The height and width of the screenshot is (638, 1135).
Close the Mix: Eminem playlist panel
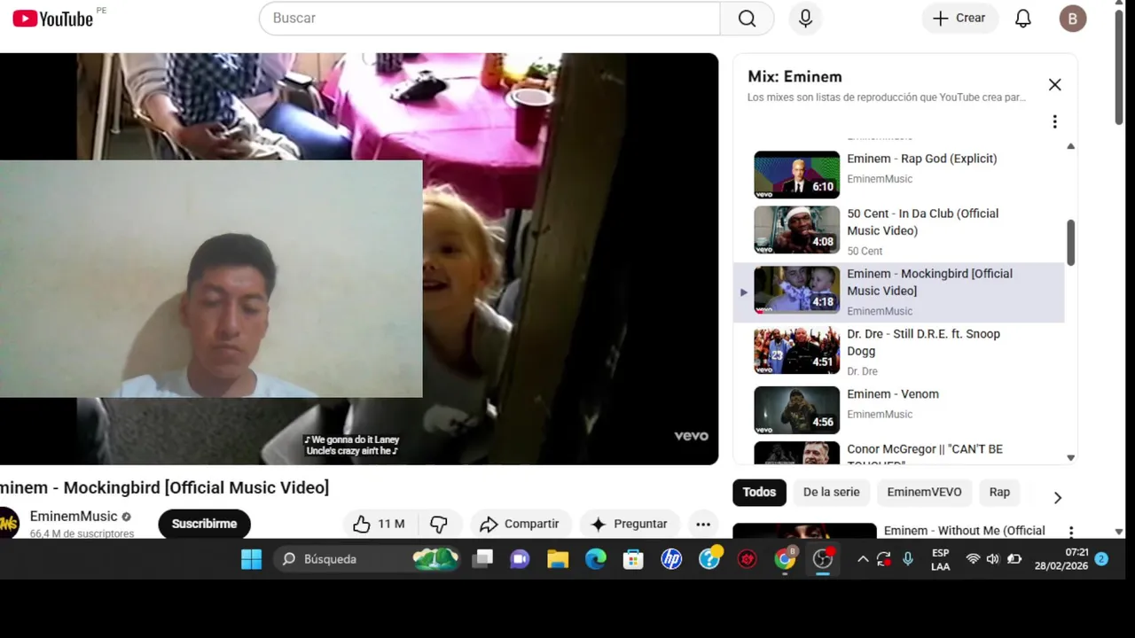pos(1054,84)
